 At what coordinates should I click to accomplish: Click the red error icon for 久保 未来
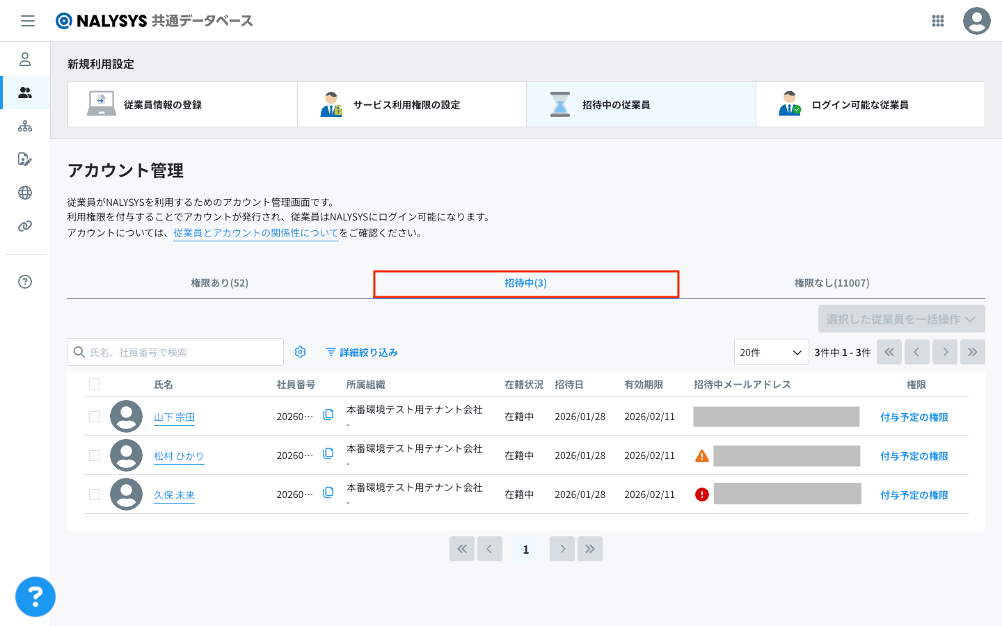702,495
